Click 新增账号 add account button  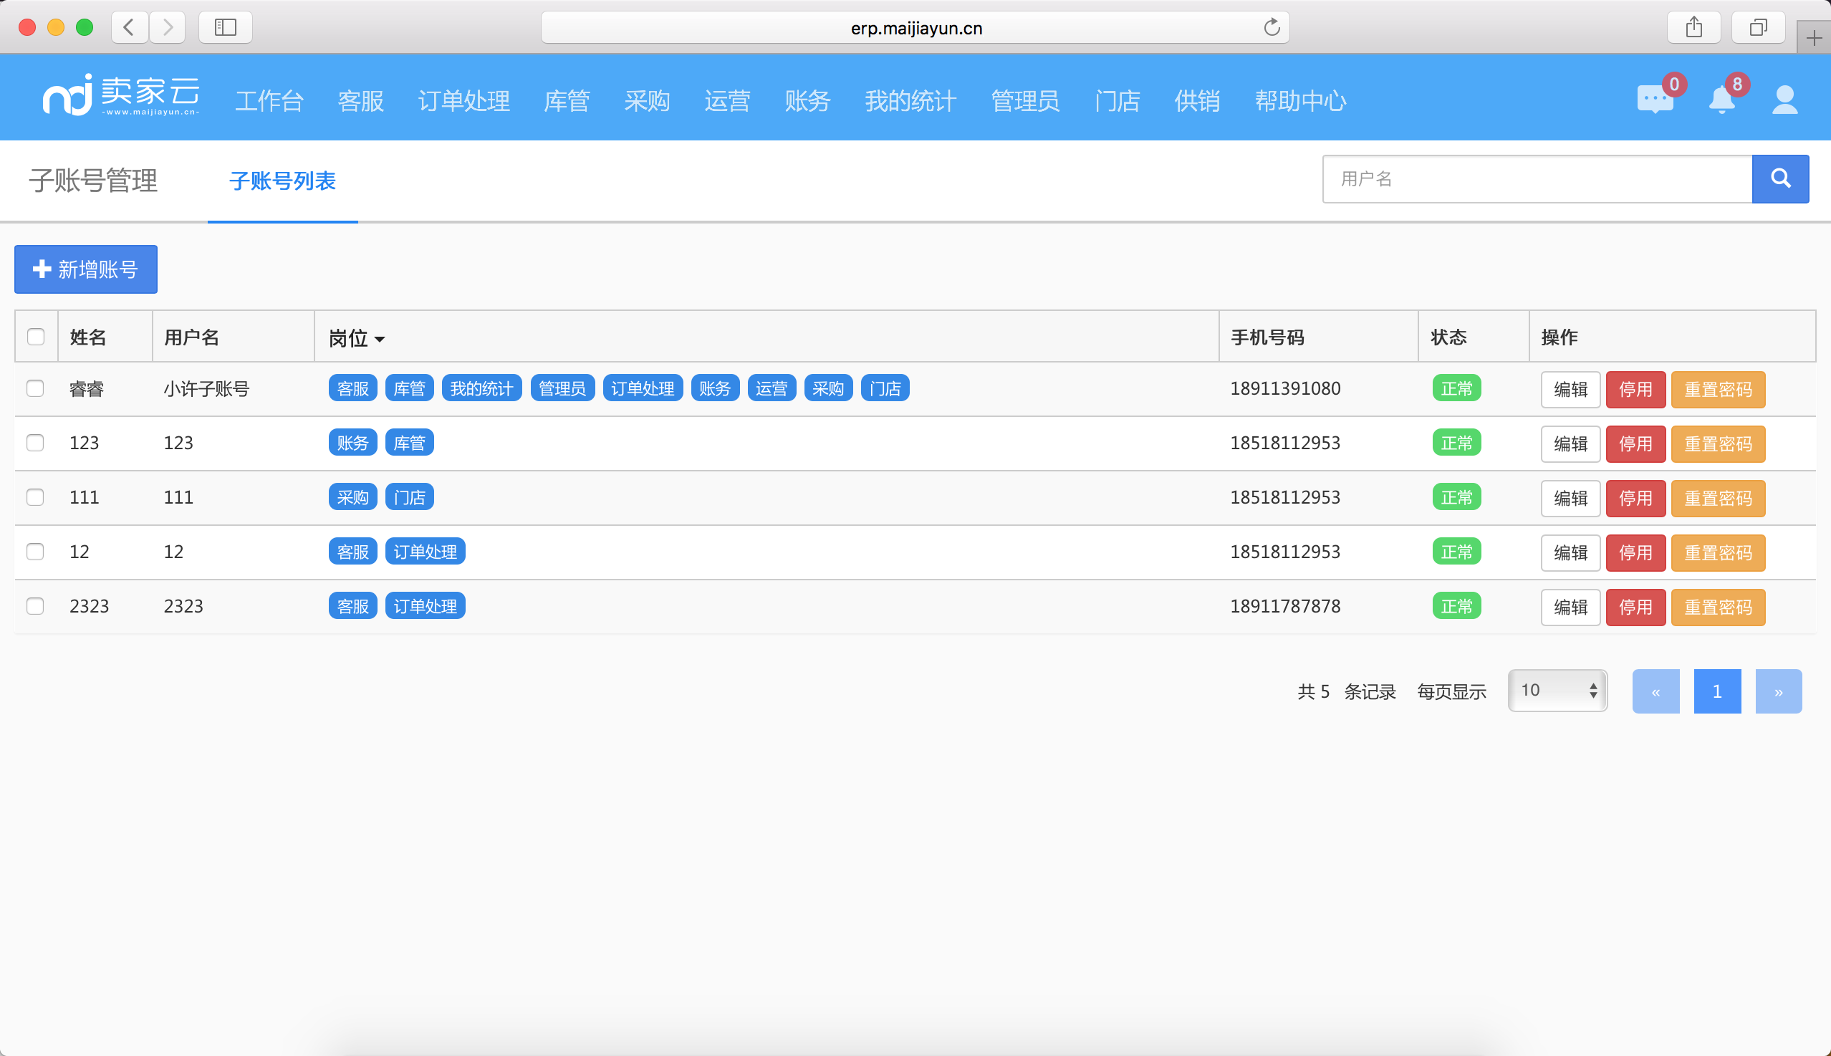85,268
